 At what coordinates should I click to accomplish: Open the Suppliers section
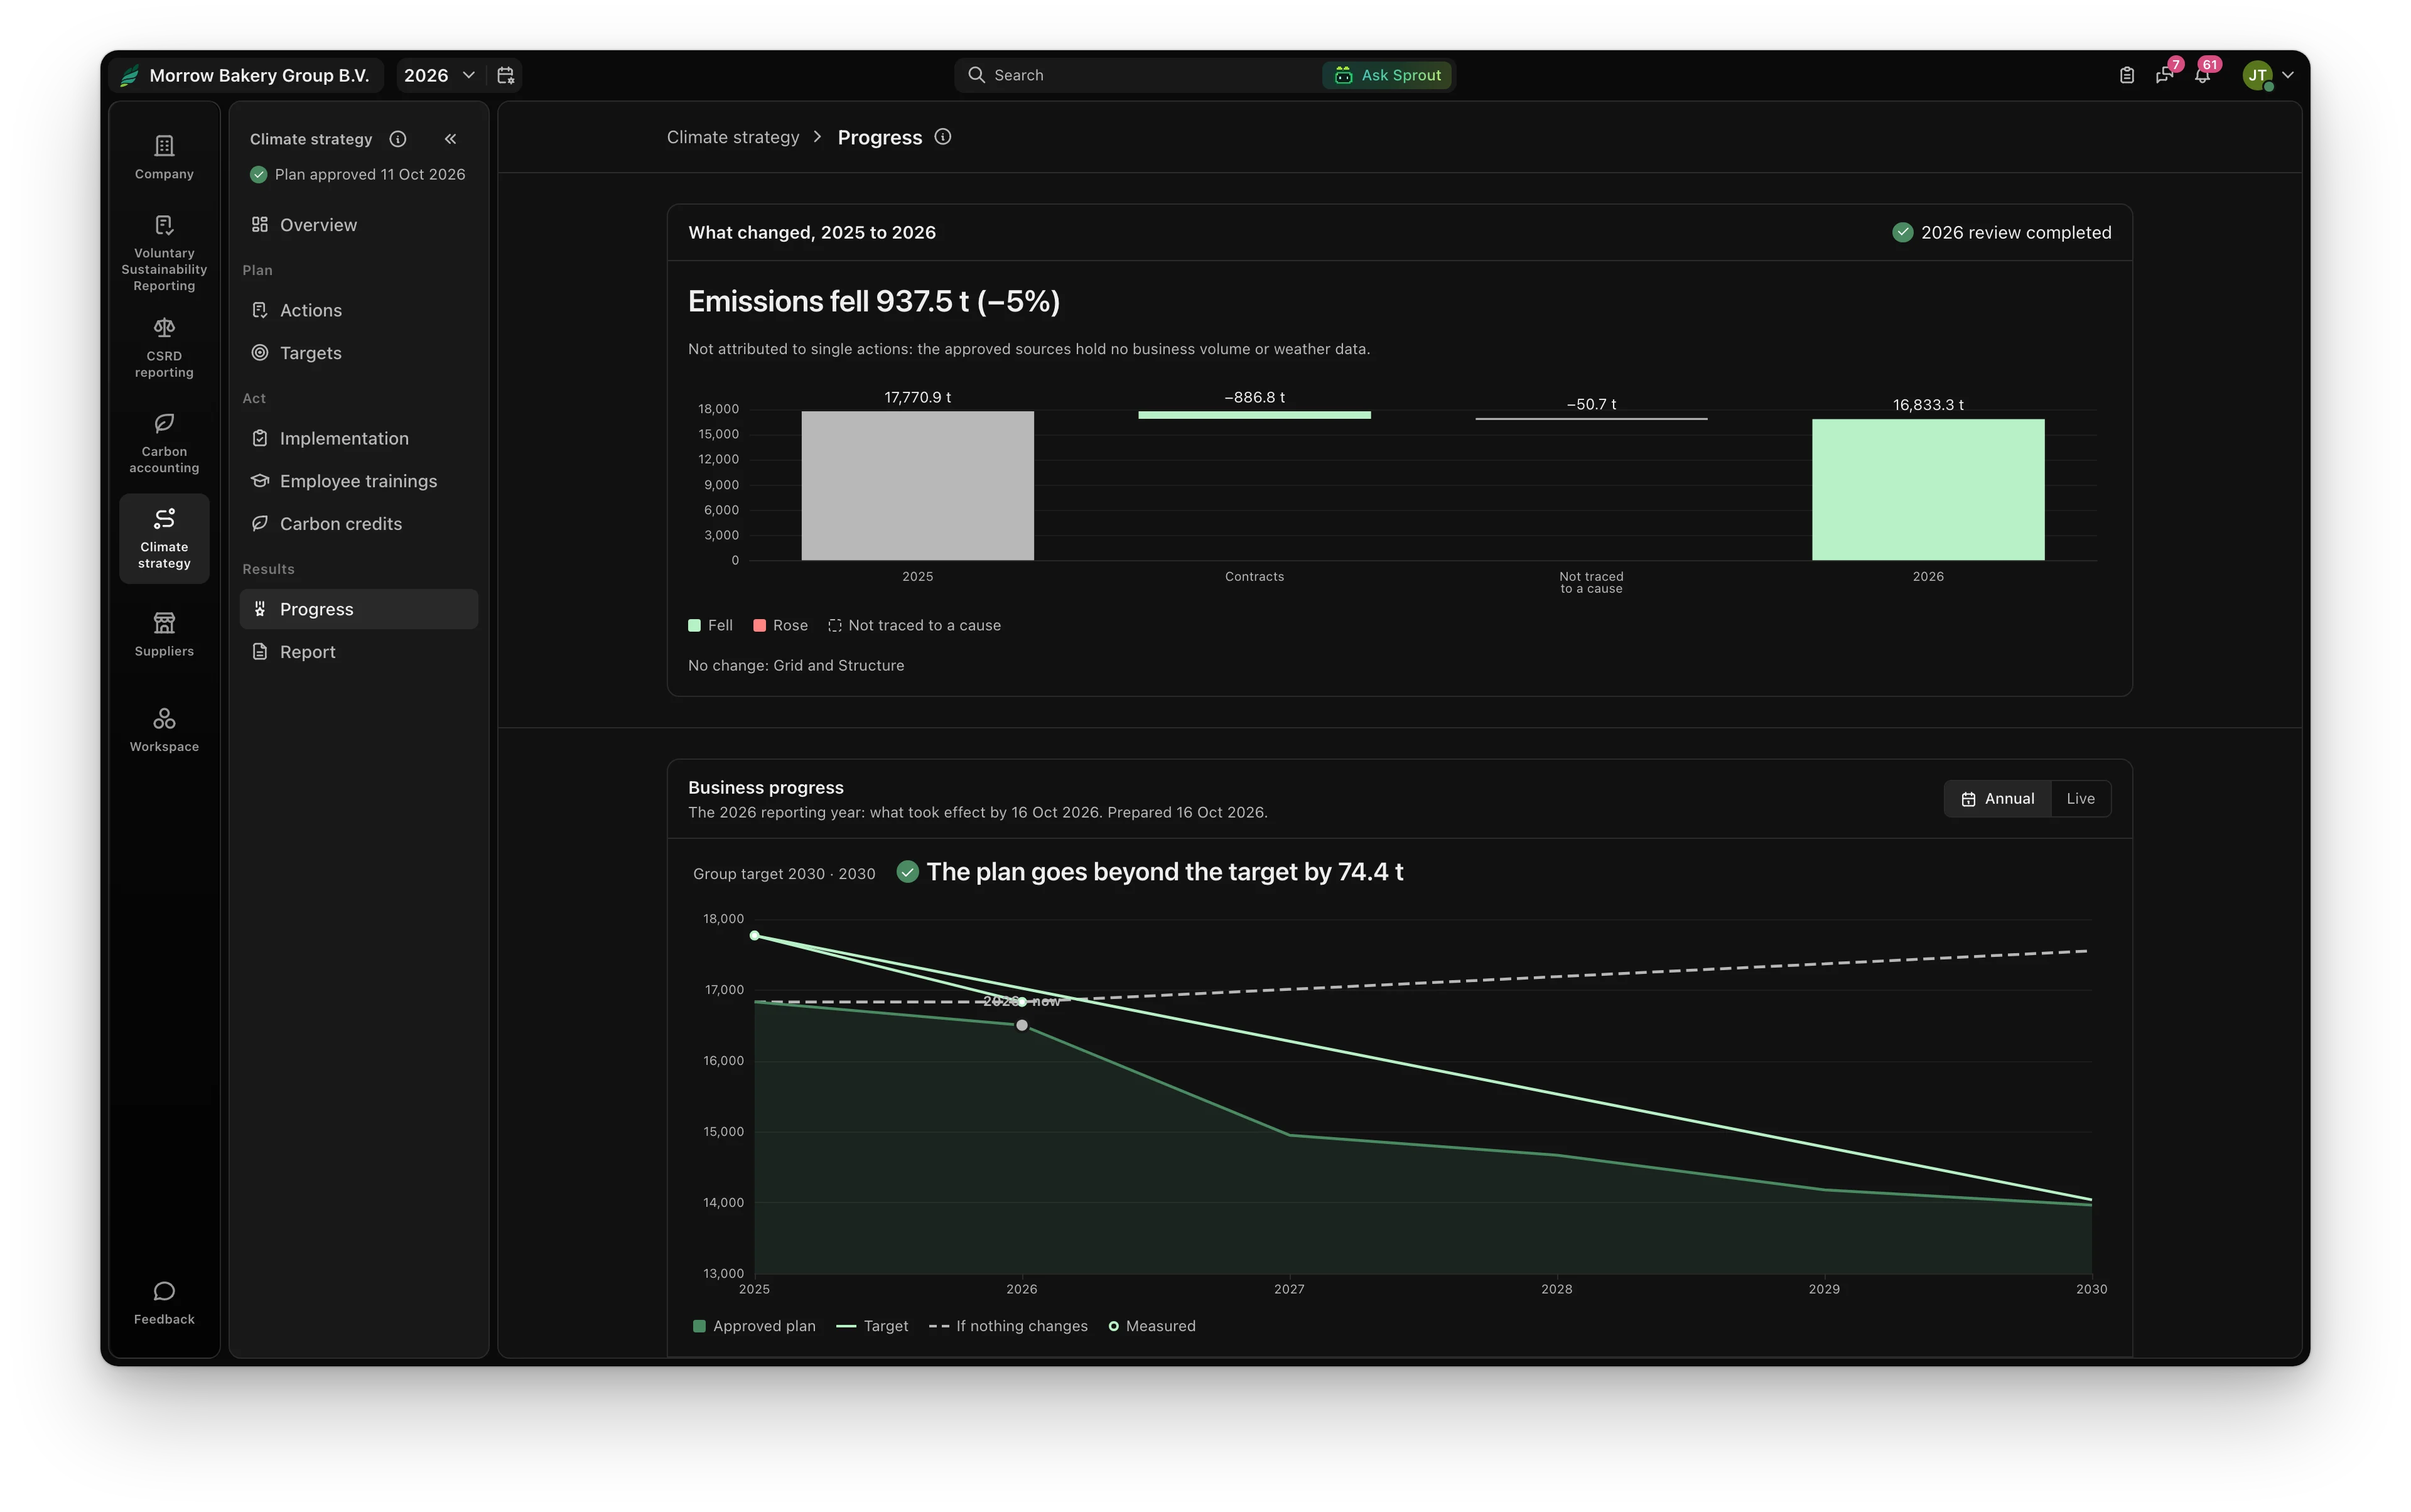164,635
